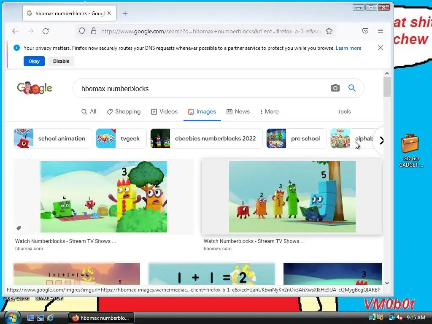Open the Pocket save icon
432x324 pixels.
(365, 31)
